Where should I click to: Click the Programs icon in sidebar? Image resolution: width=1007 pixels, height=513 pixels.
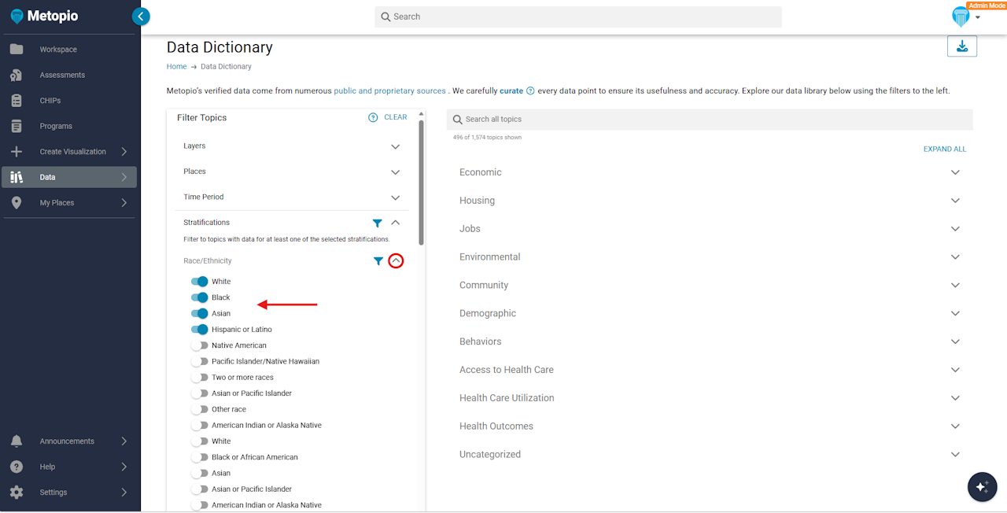[17, 126]
